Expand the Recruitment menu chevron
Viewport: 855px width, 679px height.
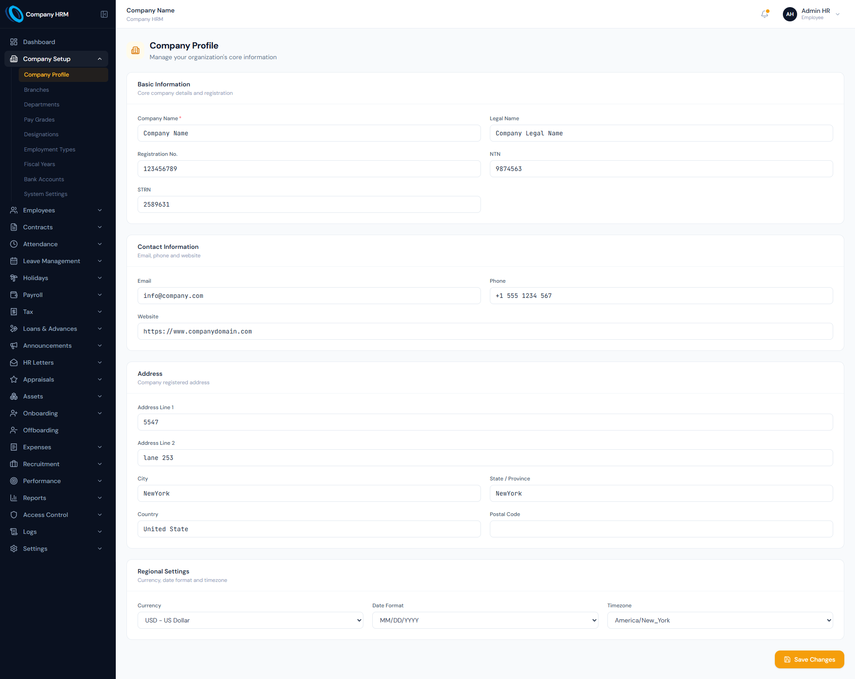[100, 464]
